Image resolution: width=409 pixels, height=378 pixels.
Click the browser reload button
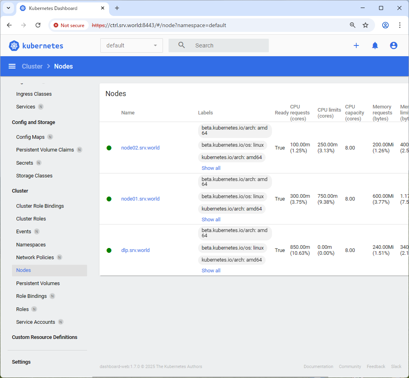(x=38, y=25)
